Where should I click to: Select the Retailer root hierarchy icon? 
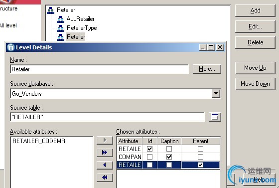click(50, 10)
